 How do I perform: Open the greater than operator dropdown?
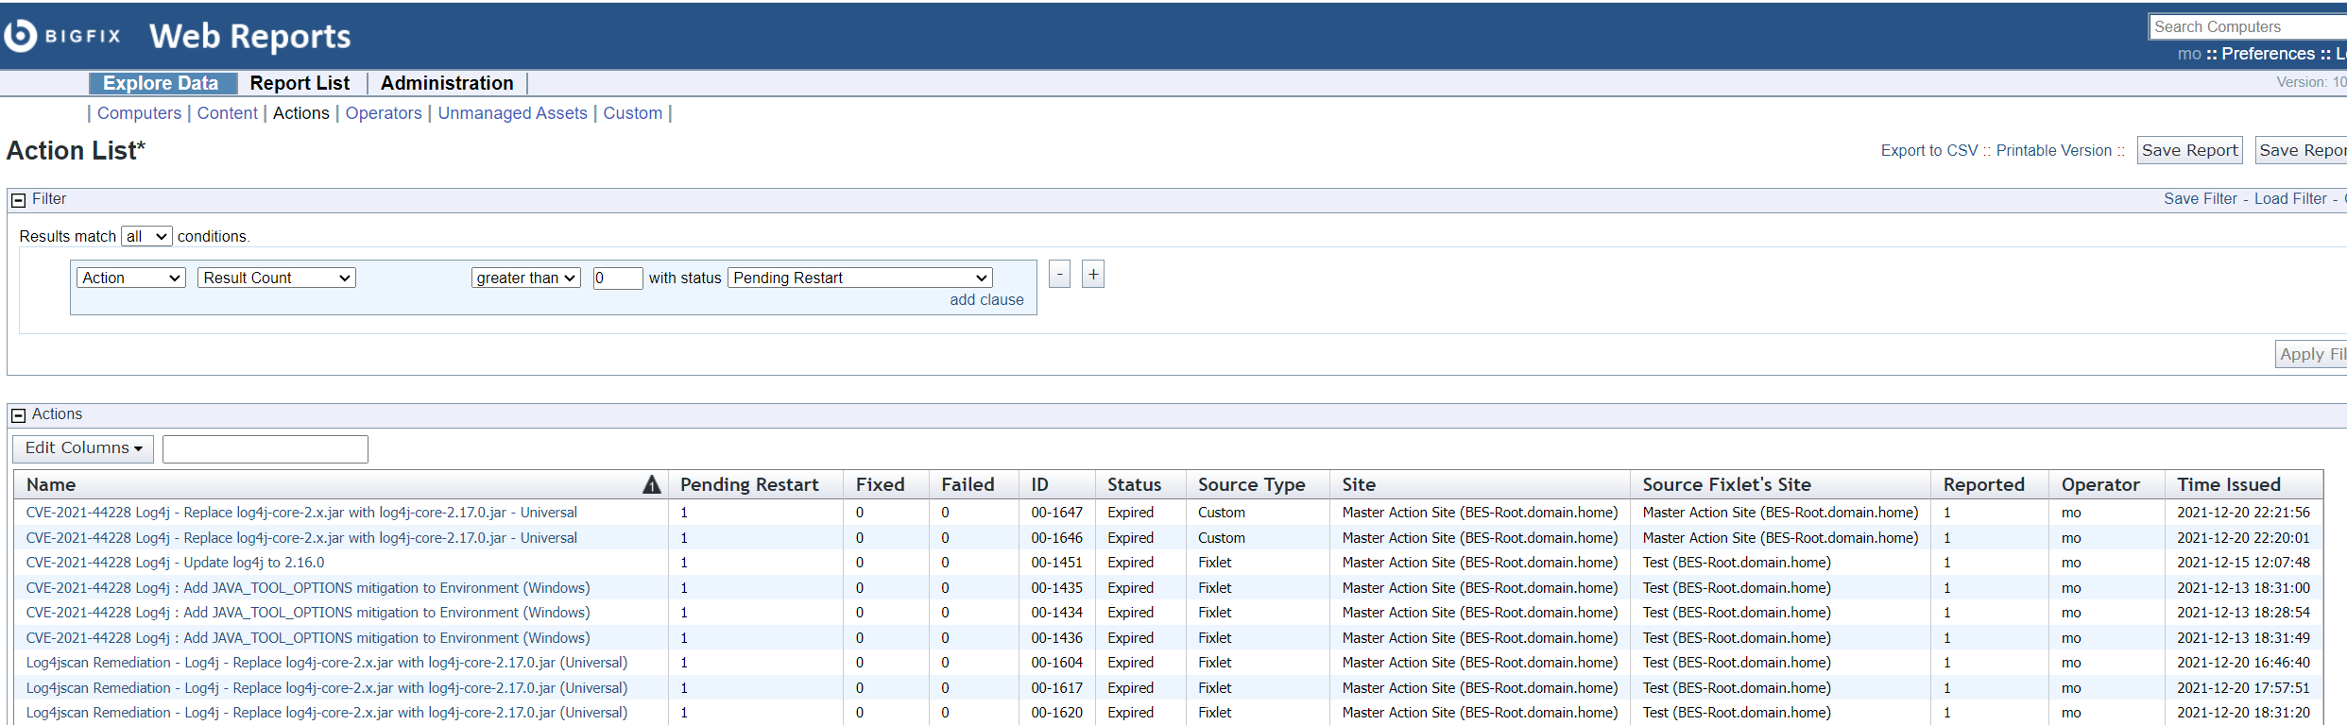tap(525, 278)
